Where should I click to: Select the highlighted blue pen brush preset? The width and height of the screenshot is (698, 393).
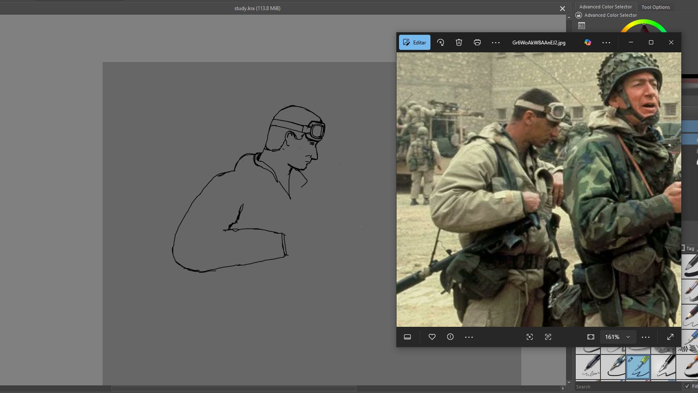tap(638, 366)
